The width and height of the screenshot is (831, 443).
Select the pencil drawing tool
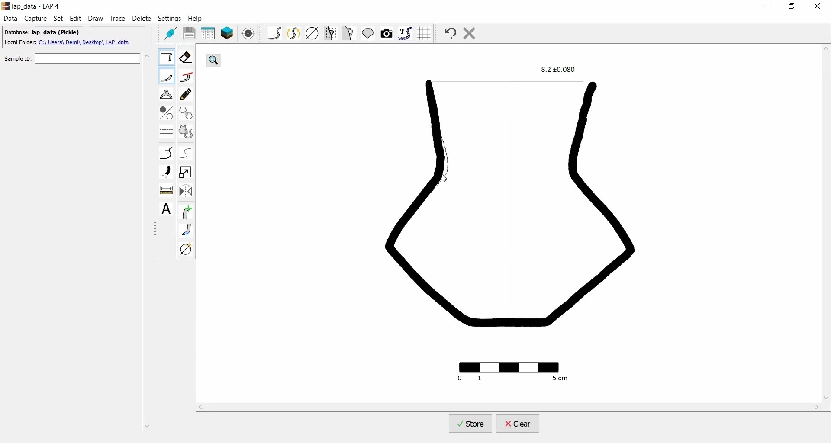click(x=187, y=95)
